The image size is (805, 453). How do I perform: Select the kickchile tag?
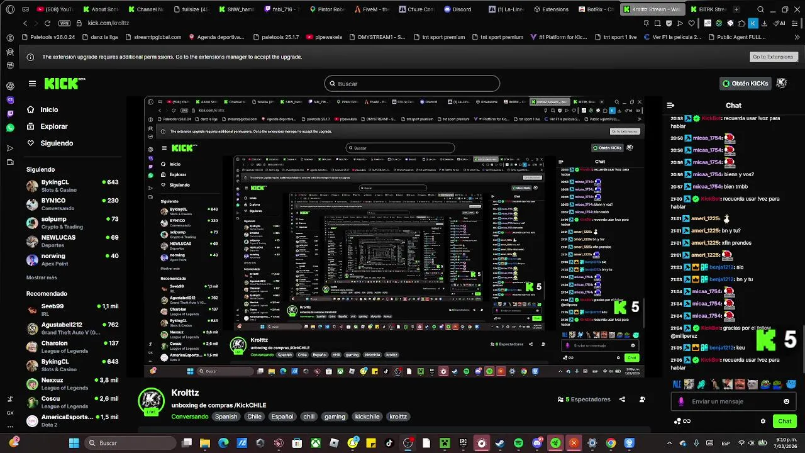point(367,417)
